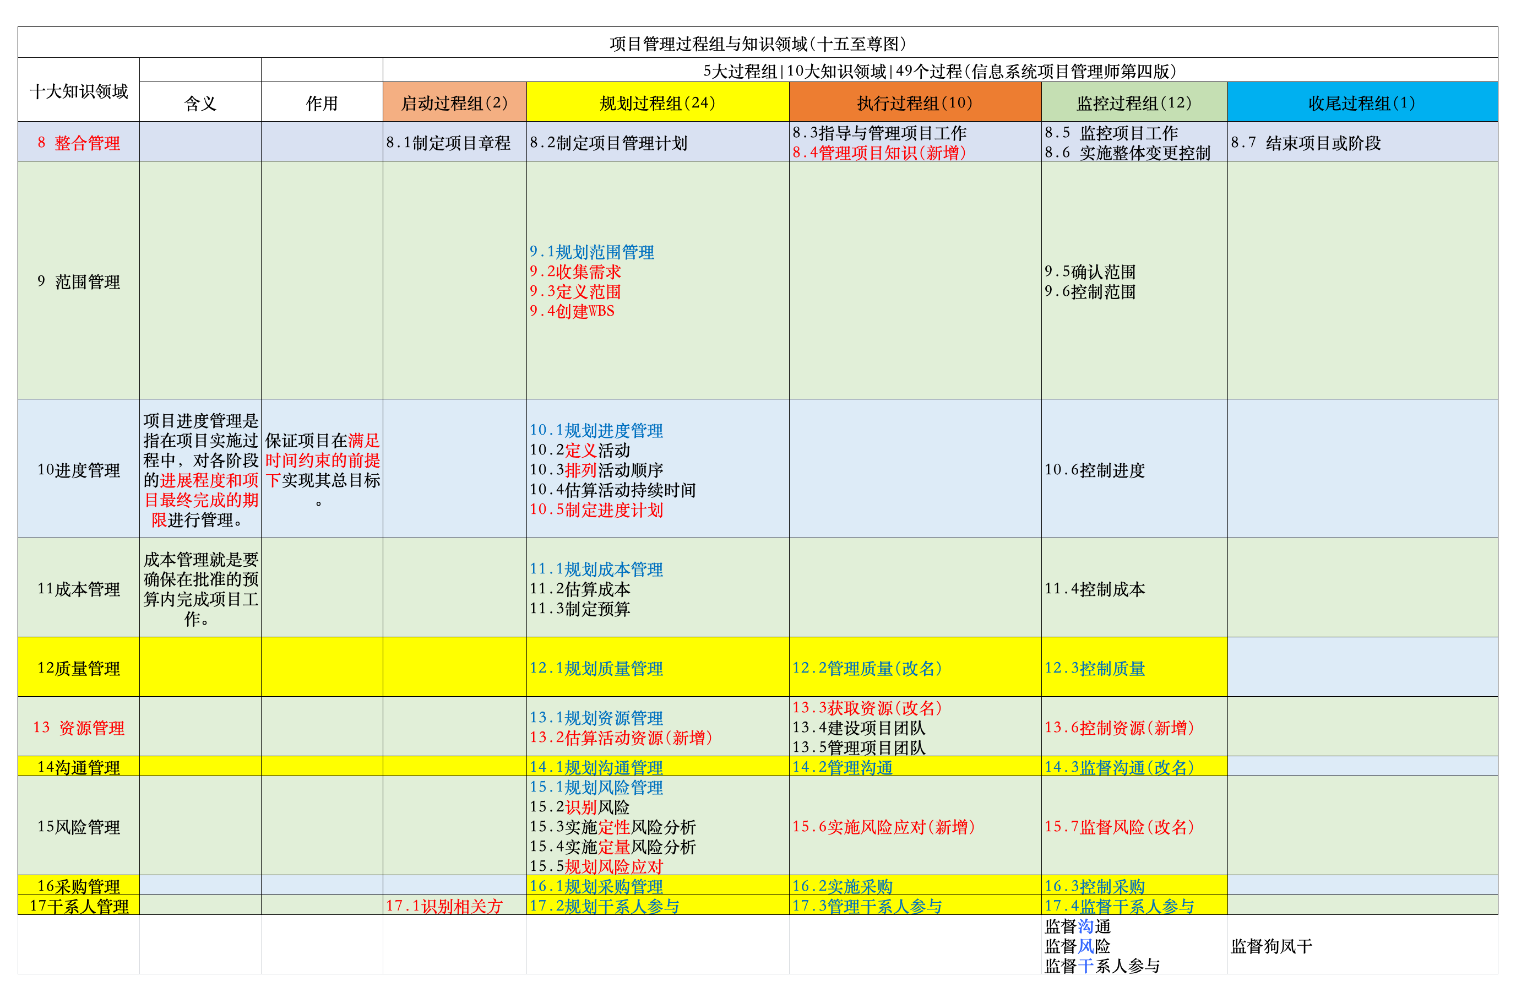The height and width of the screenshot is (992, 1516).
Task: Click the 11.2估算成本 line
Action: [580, 588]
